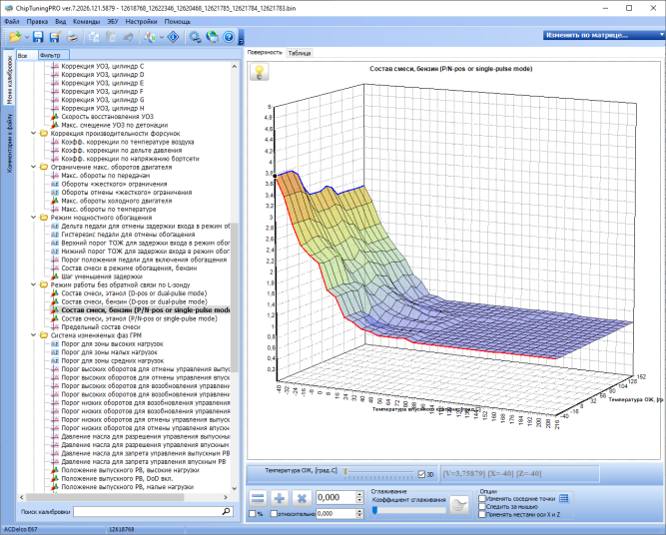Open the Правка menu
The image size is (666, 535).
pos(37,21)
